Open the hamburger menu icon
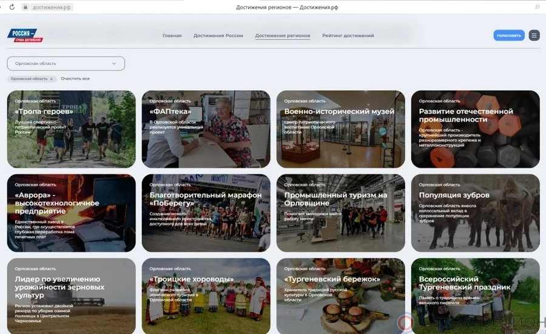Viewport: 546px width, 334px height. (x=534, y=35)
